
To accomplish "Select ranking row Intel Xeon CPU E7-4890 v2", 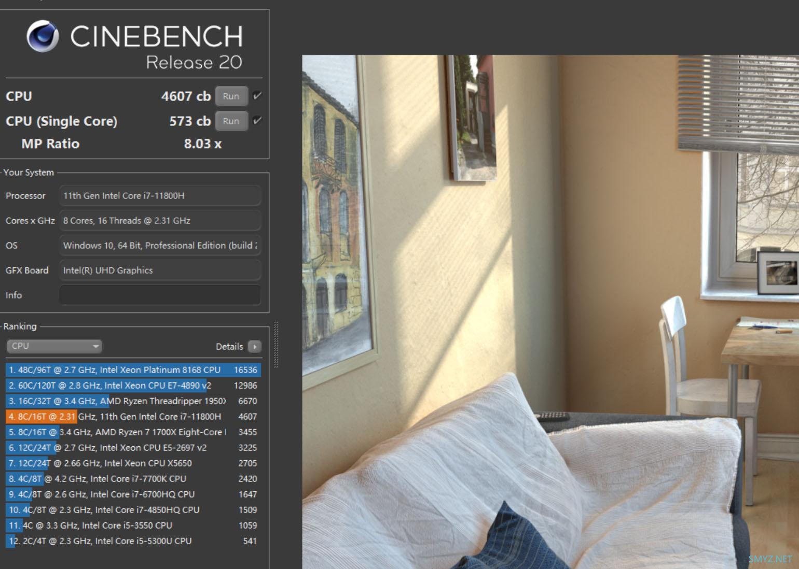I will click(133, 386).
